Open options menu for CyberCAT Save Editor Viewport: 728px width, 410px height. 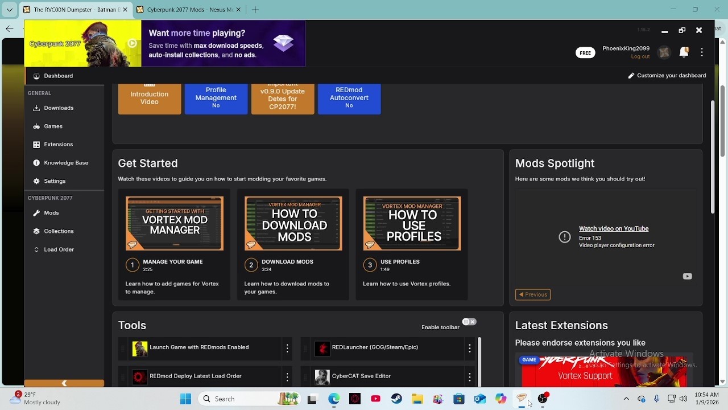pos(470,377)
